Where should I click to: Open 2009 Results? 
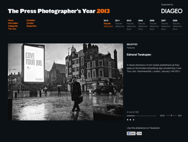142,23
